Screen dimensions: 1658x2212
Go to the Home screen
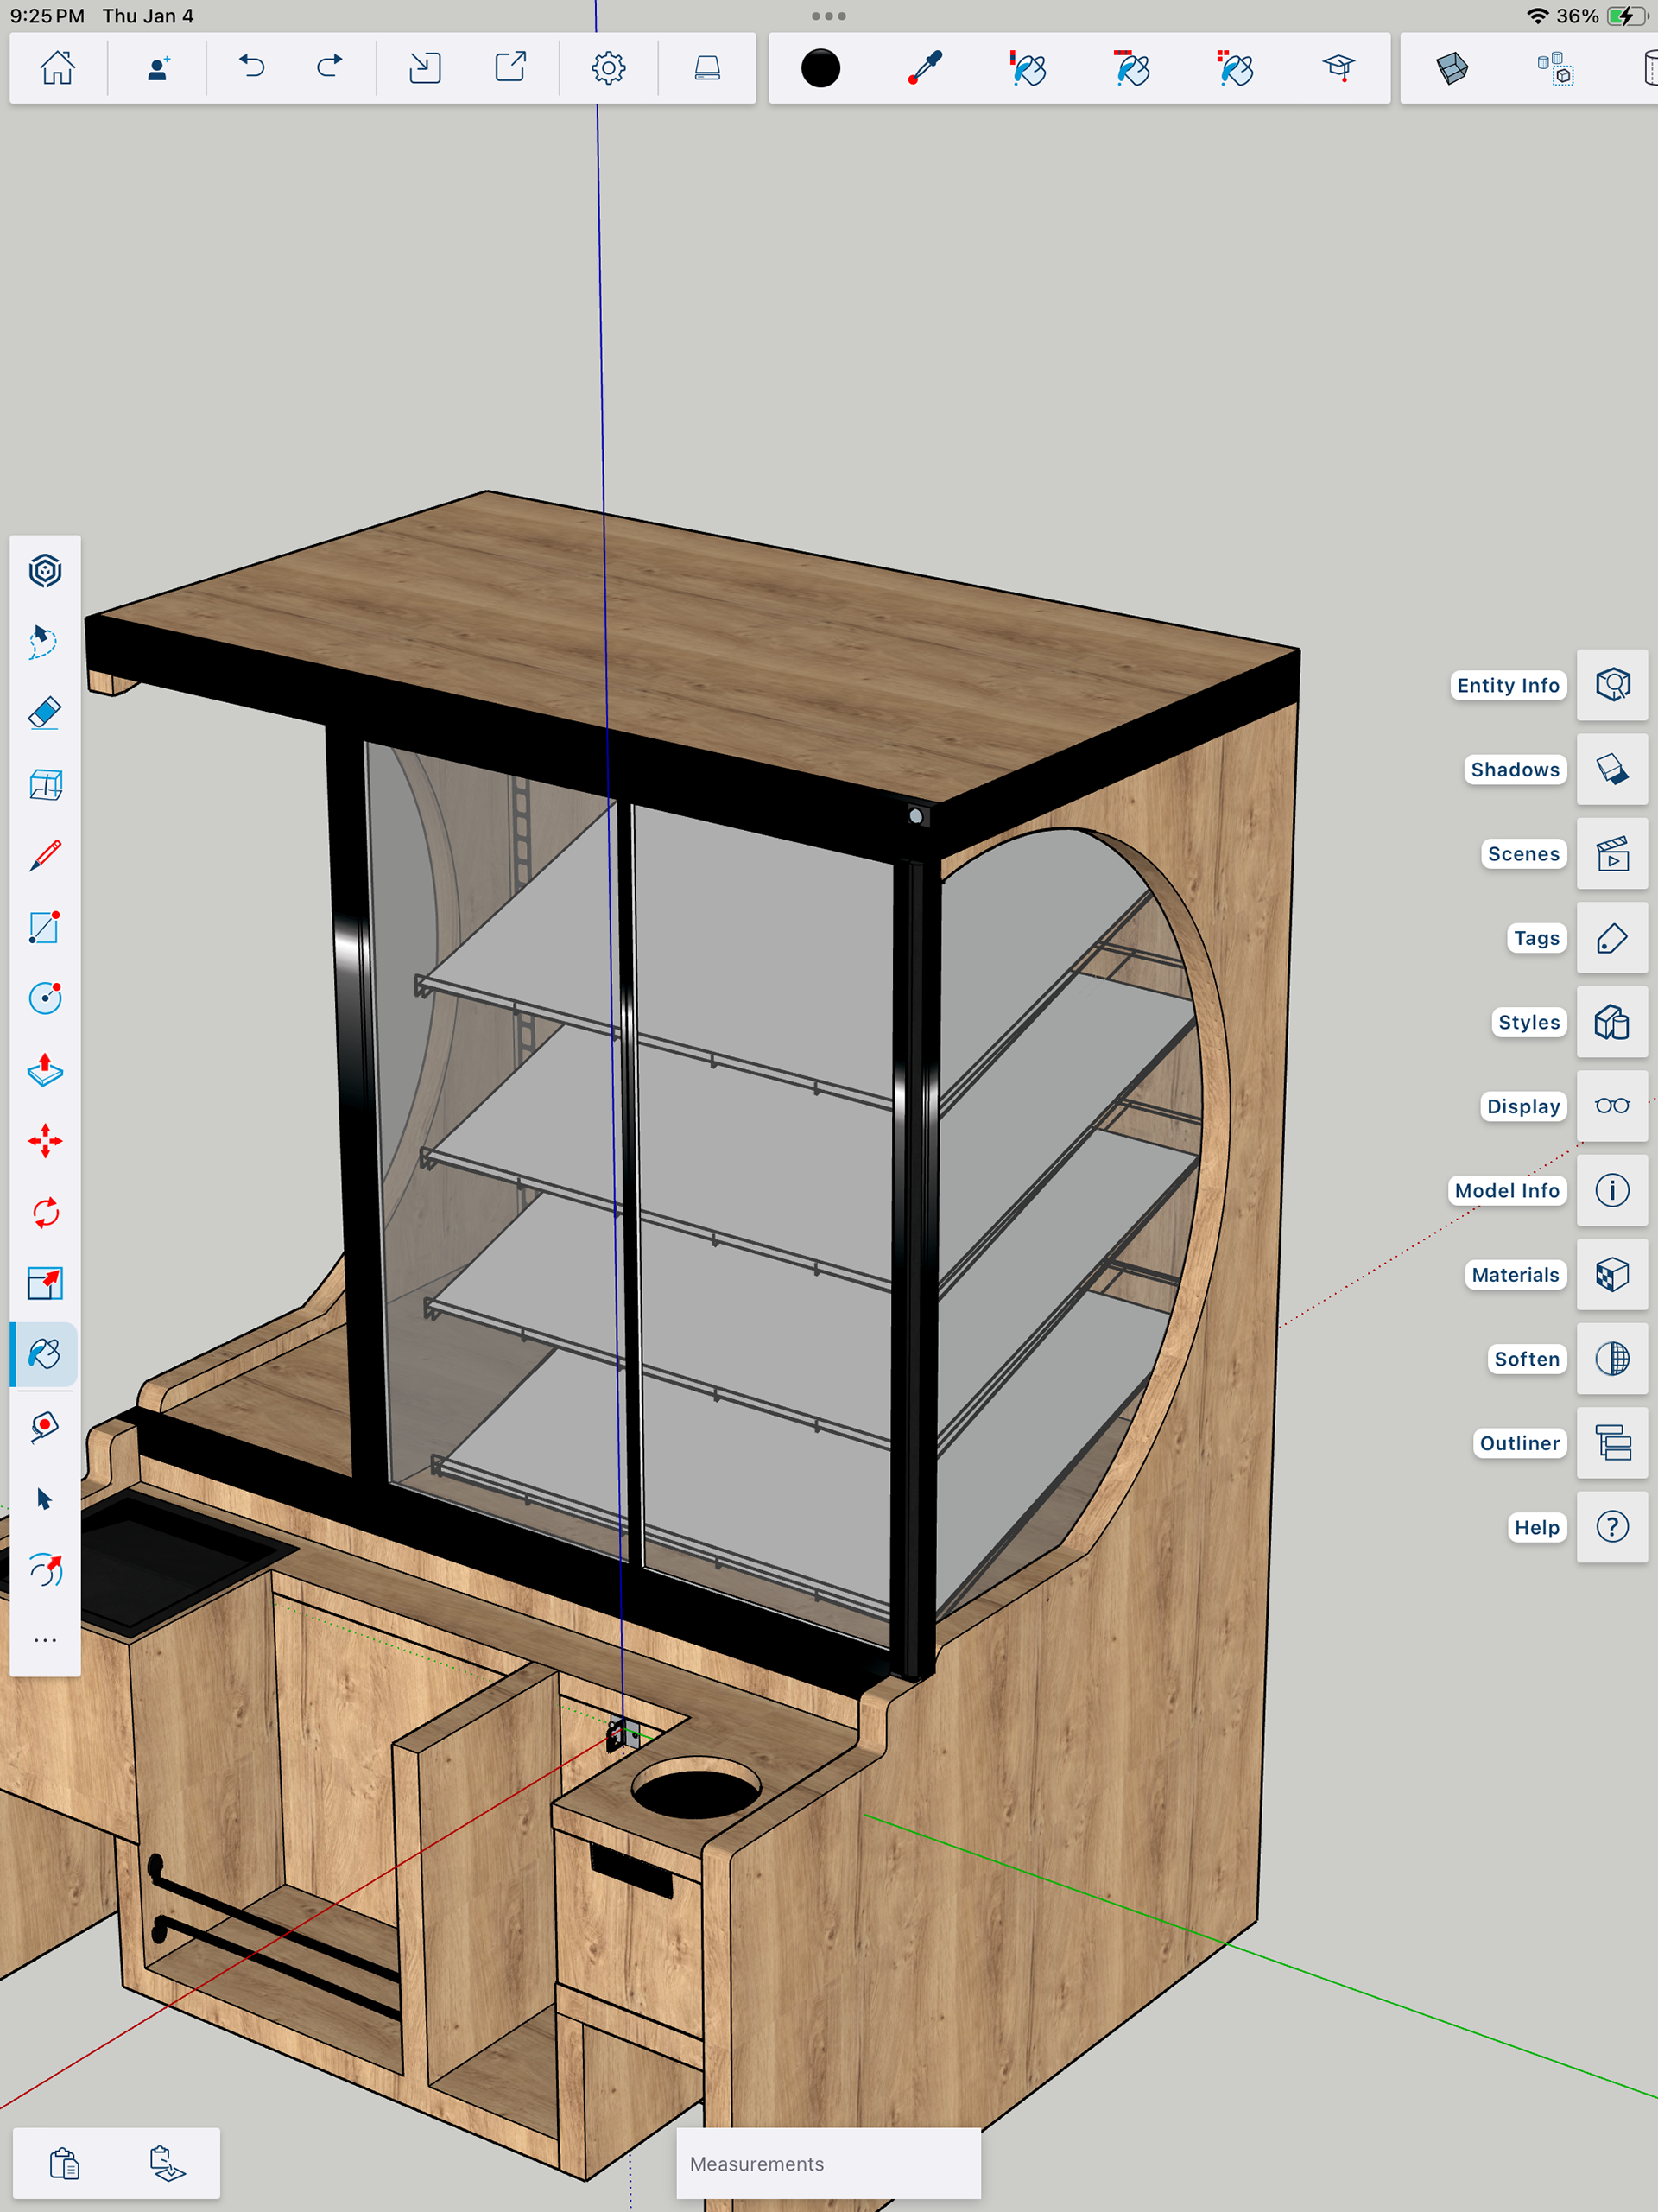click(57, 68)
